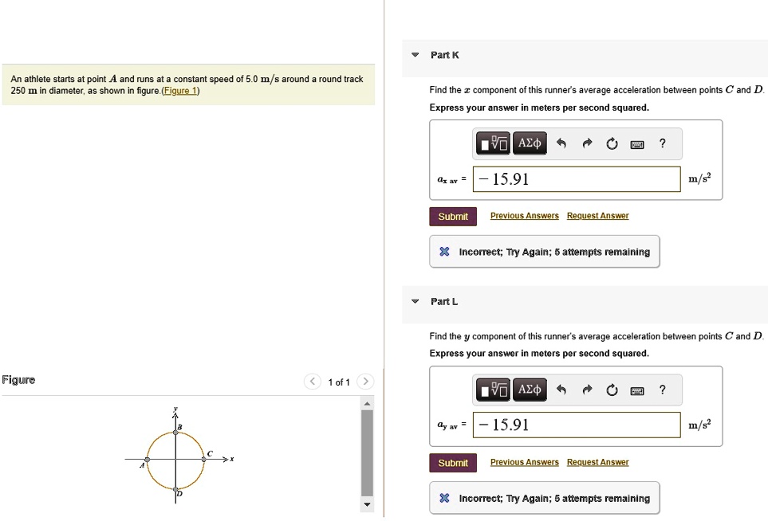This screenshot has width=768, height=521.
Task: Collapse the Part L section
Action: (415, 301)
